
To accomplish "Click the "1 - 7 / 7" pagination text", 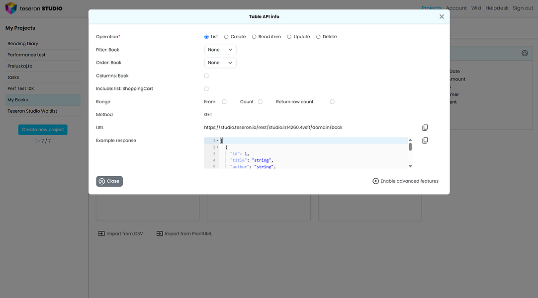I will click(43, 141).
